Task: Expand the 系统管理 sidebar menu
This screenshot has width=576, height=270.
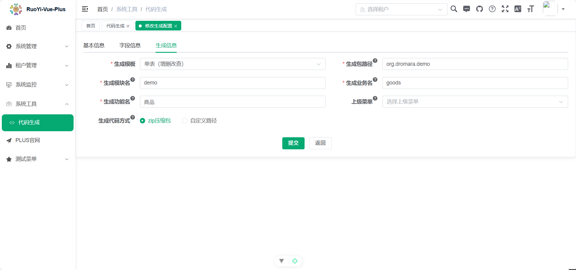Action: (38, 46)
